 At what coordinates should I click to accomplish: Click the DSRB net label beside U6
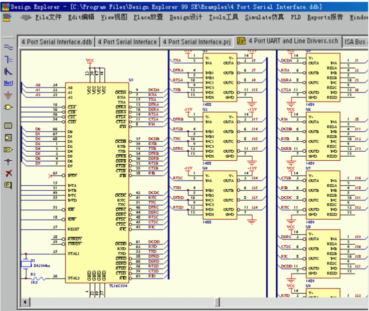pyautogui.click(x=286, y=149)
